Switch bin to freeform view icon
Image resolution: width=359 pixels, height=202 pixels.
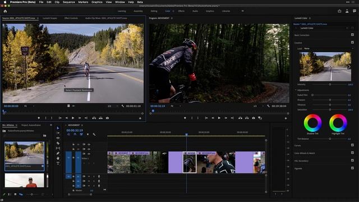point(21,195)
